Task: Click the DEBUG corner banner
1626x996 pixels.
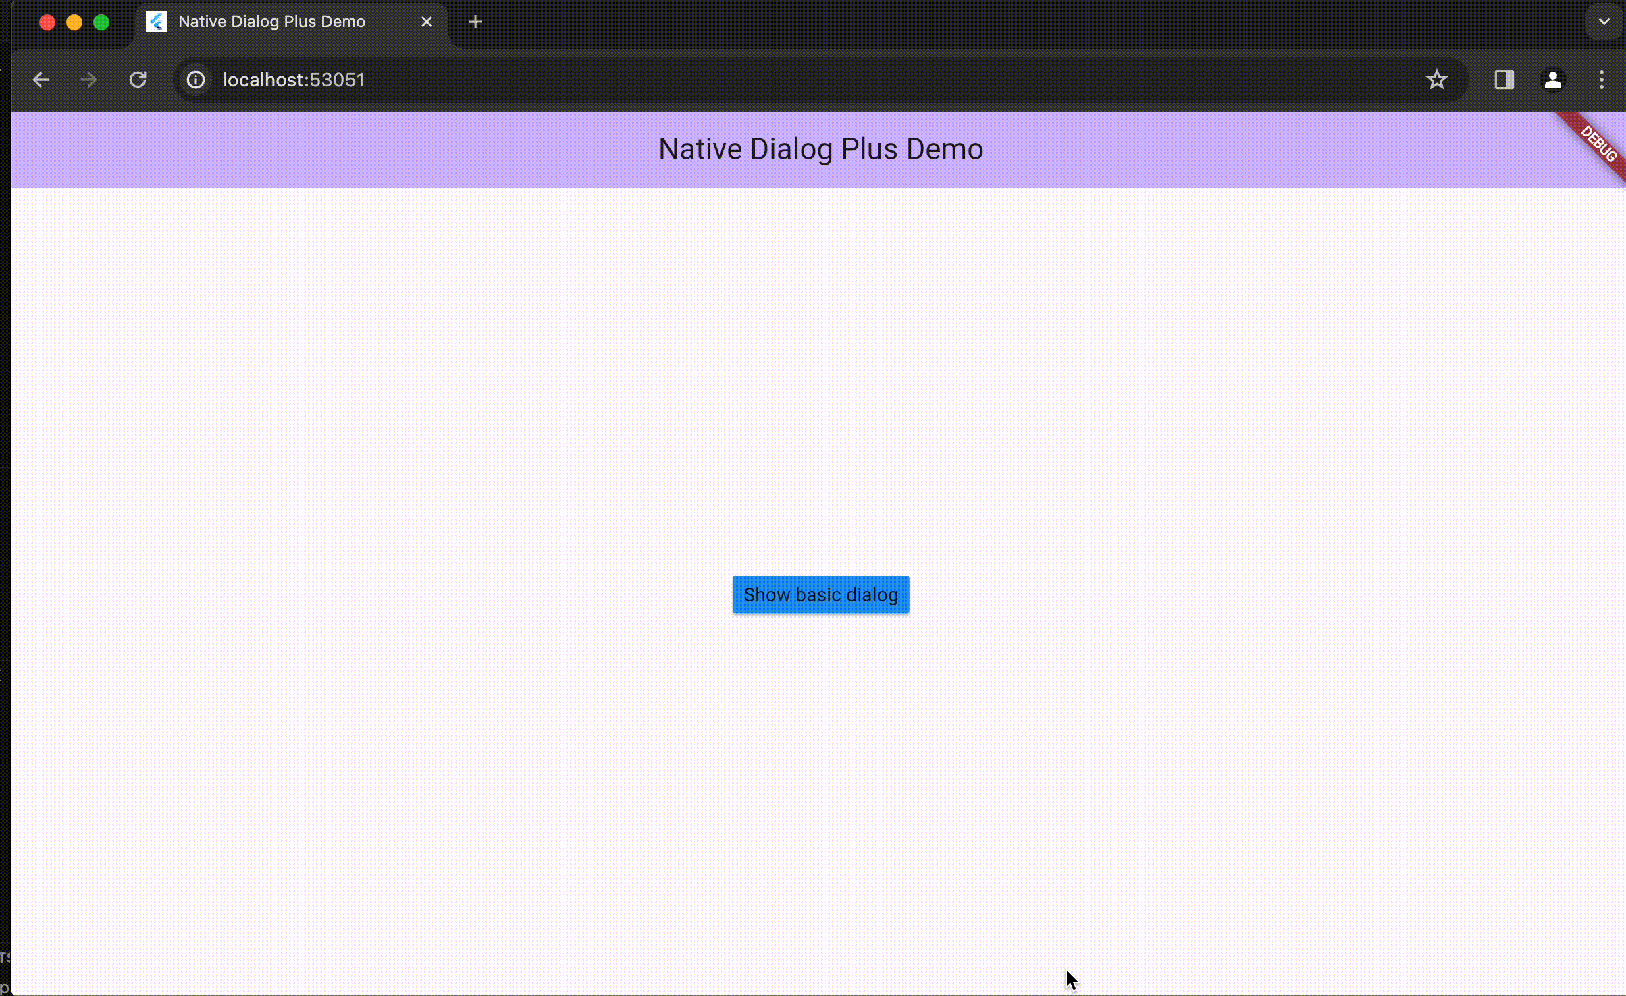Action: 1598,144
